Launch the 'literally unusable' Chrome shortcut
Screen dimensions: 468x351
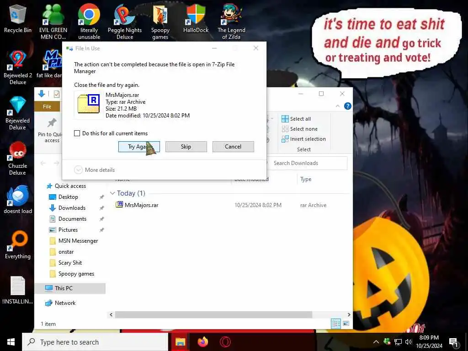[x=89, y=21]
